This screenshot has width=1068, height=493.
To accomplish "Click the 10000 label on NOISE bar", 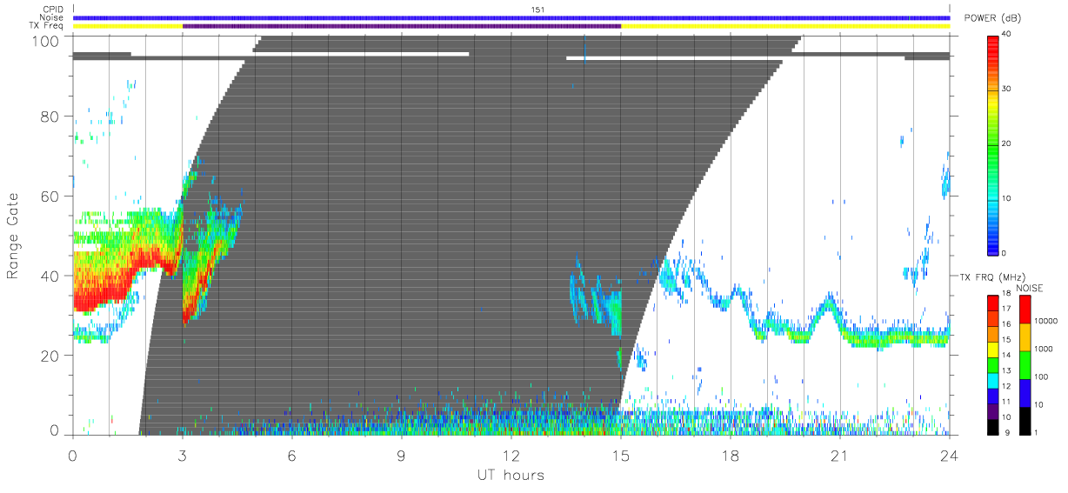I will [x=1045, y=321].
